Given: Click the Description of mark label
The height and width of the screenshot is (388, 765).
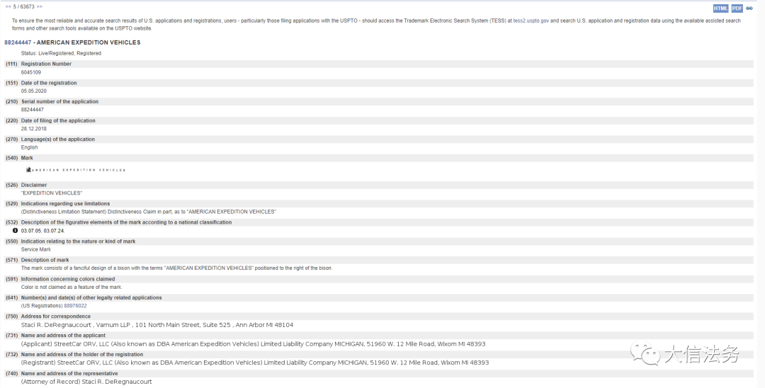Looking at the screenshot, I should point(45,260).
